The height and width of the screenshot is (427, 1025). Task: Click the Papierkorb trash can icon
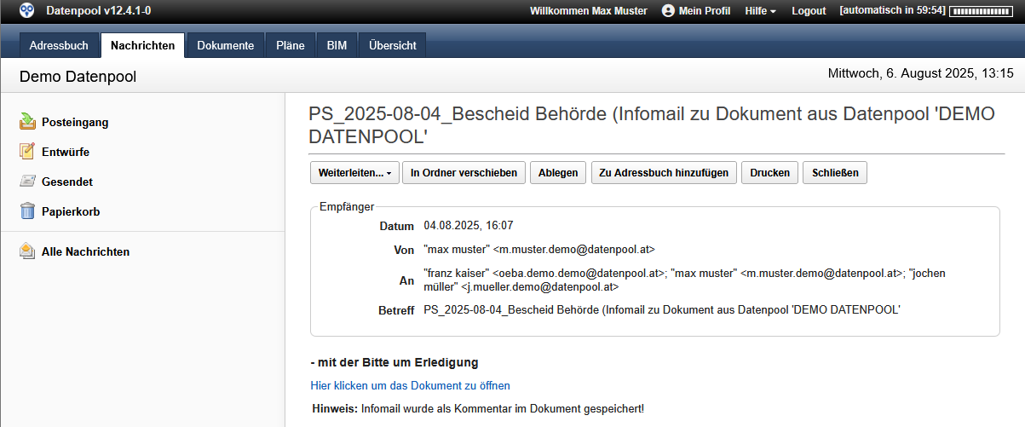click(27, 211)
